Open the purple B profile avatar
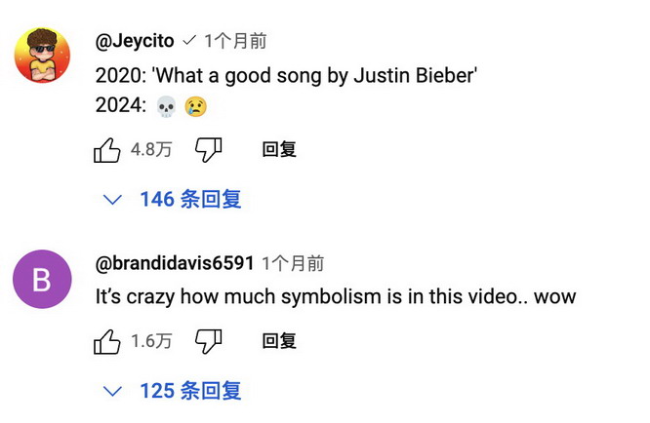Image resolution: width=650 pixels, height=423 pixels. (42, 280)
